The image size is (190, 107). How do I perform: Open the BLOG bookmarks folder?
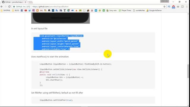tap(16, 11)
